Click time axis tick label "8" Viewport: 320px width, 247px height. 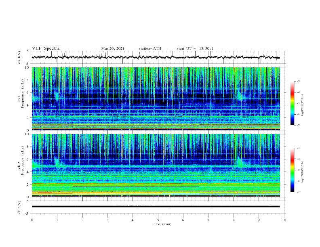click(234, 220)
